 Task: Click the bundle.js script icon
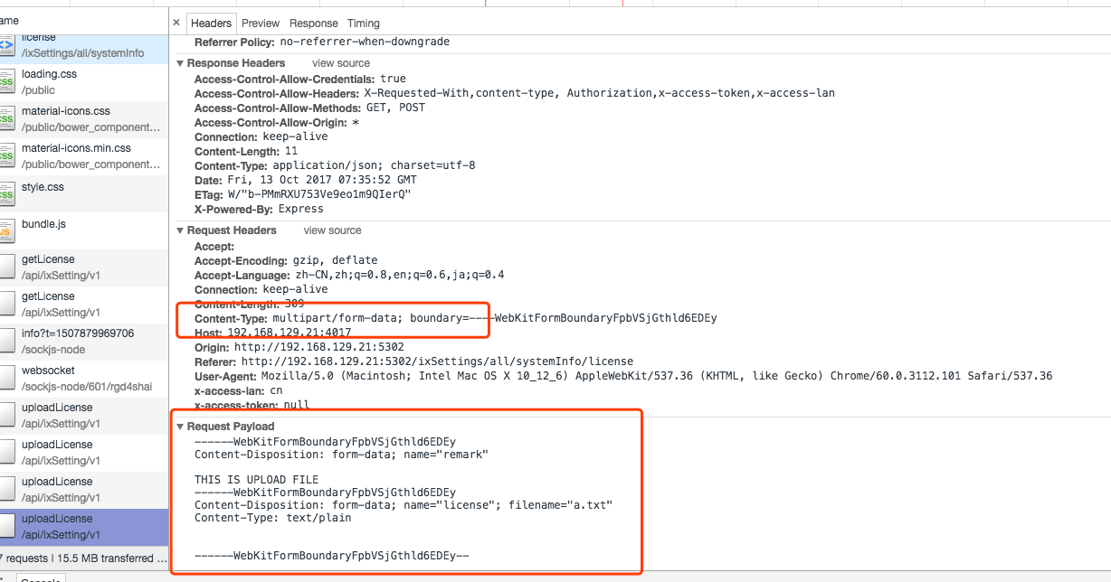point(7,230)
